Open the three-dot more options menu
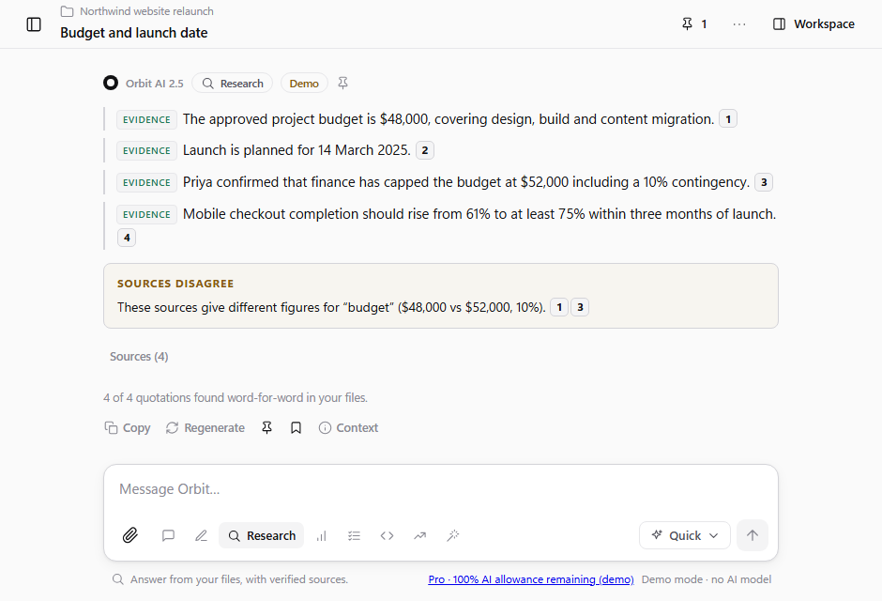Screen dimensions: 882x601 739,24
